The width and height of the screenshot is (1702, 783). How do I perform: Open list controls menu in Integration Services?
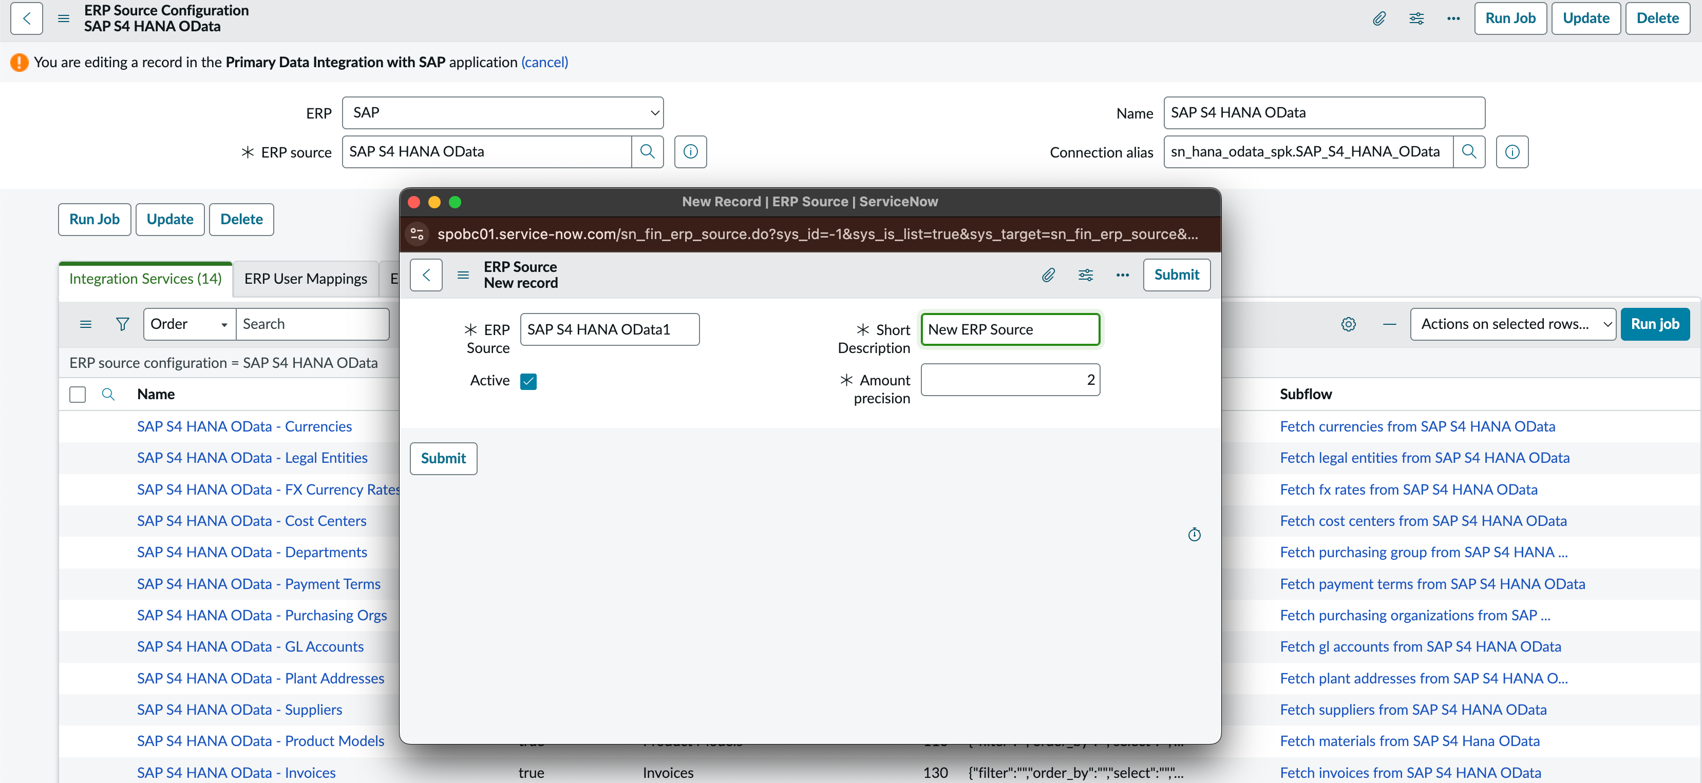[85, 324]
